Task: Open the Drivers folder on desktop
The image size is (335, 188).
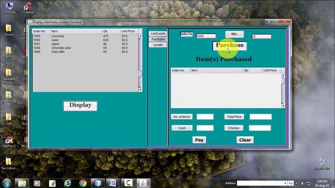Action: click(9, 30)
